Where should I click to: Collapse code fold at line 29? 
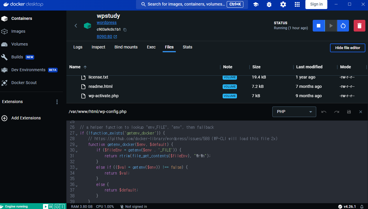click(x=77, y=146)
